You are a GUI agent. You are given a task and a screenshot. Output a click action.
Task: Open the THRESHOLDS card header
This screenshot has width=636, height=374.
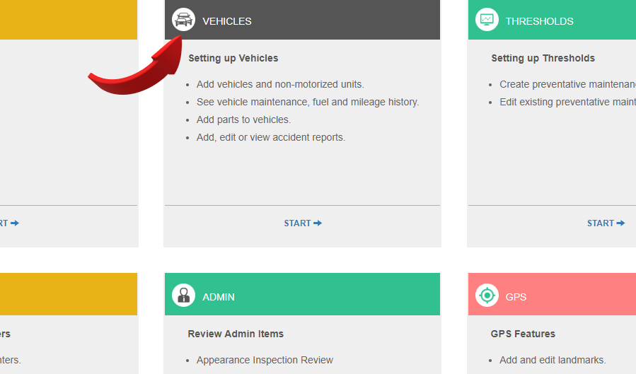(552, 20)
